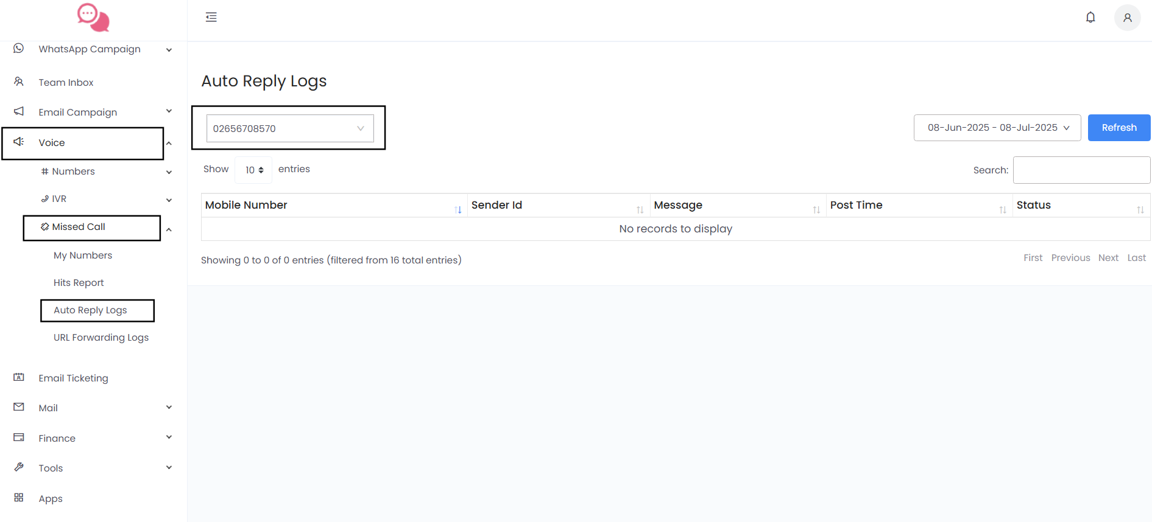The height and width of the screenshot is (522, 1152).
Task: Open the date range picker dropdown
Action: 997,128
